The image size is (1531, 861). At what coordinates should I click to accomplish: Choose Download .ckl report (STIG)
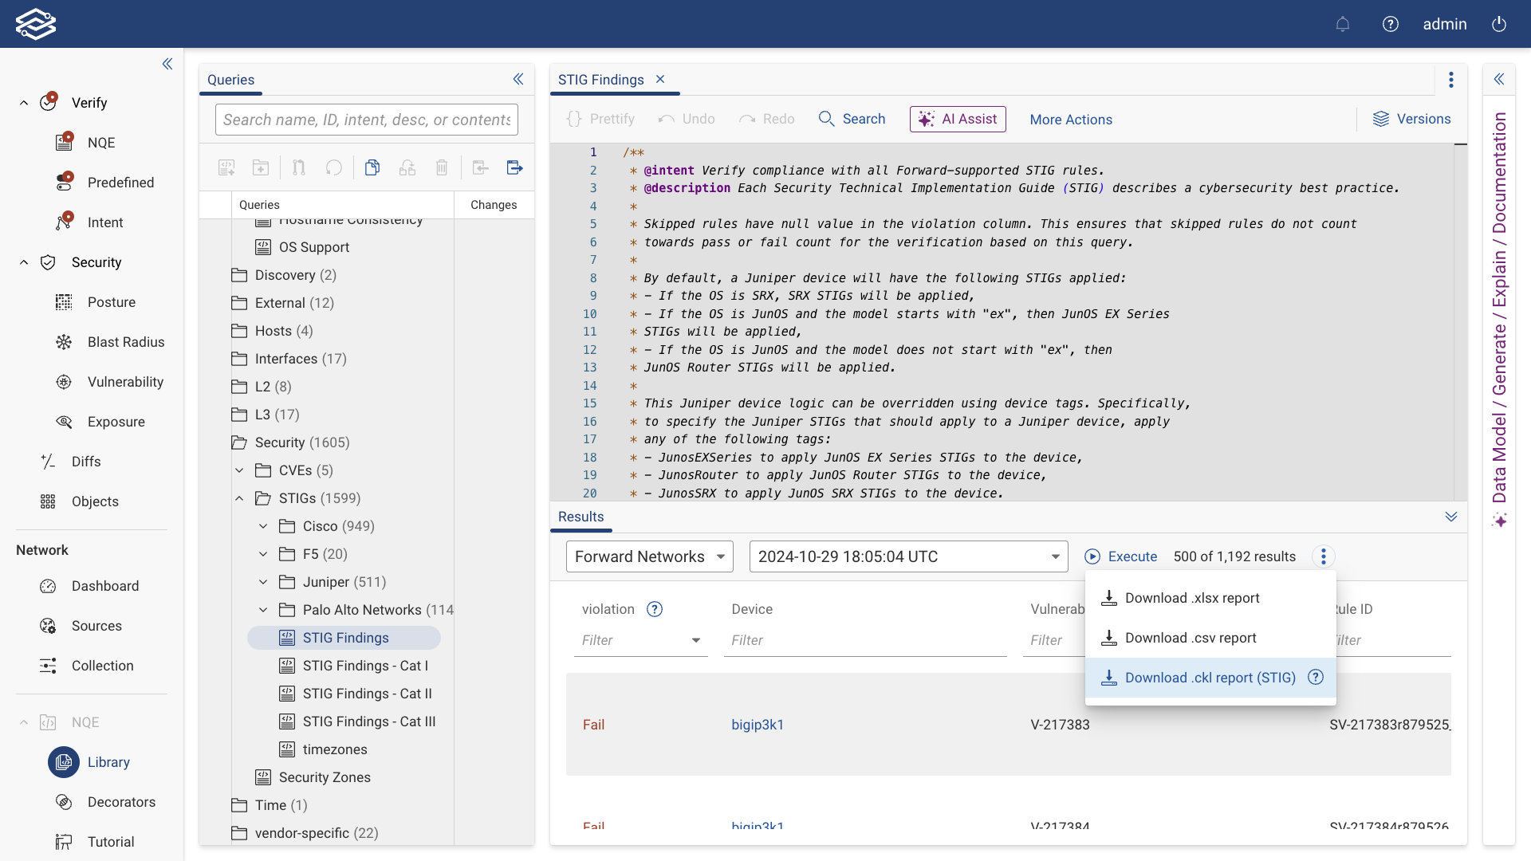pyautogui.click(x=1210, y=678)
